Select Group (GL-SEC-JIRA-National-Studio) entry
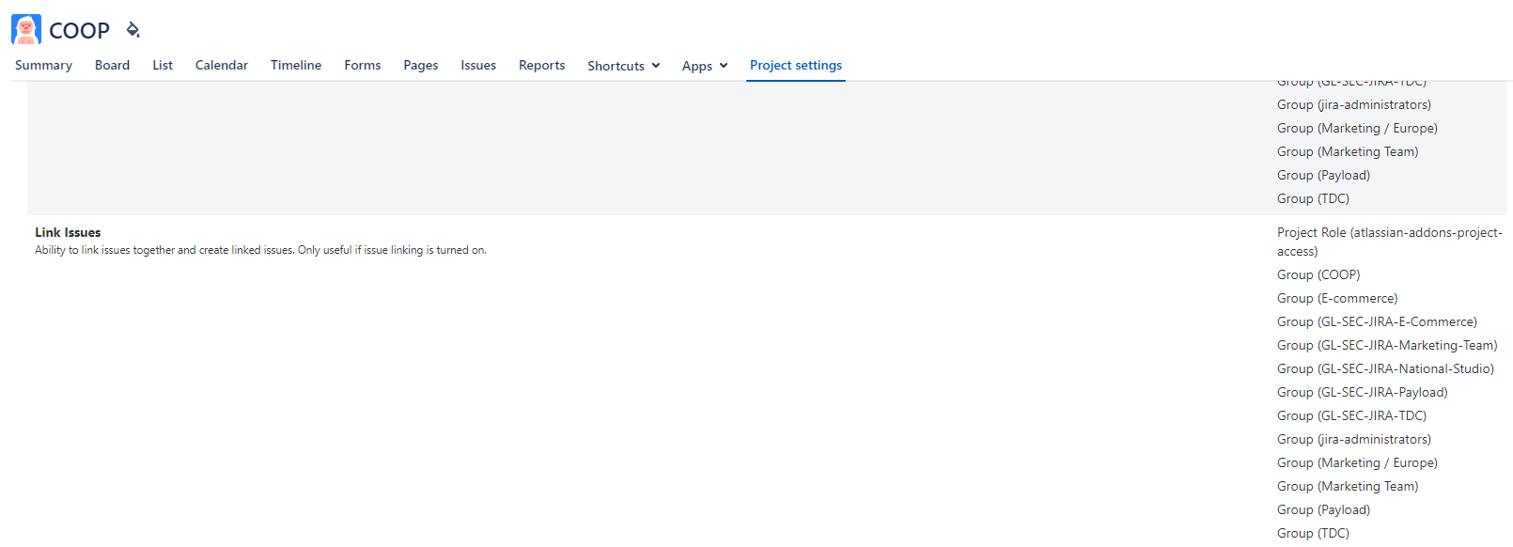 tap(1385, 368)
